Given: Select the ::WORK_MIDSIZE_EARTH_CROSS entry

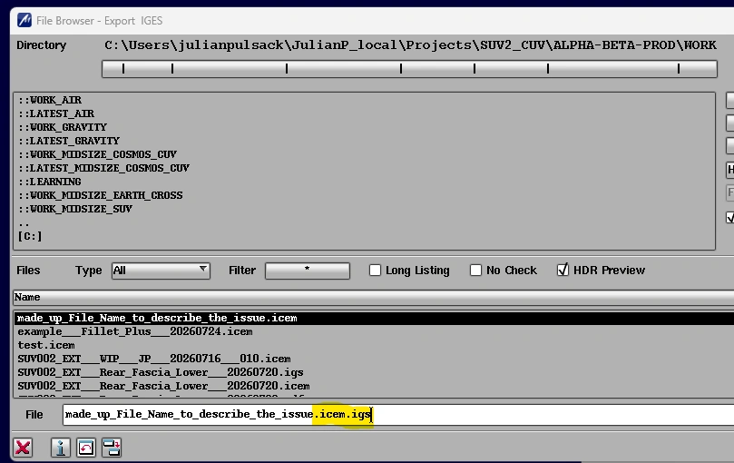Looking at the screenshot, I should (100, 195).
